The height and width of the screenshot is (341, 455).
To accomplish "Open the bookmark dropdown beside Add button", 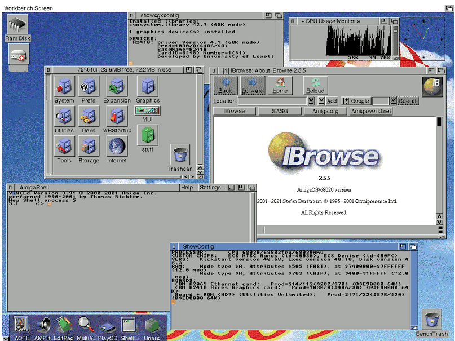I will coord(321,101).
